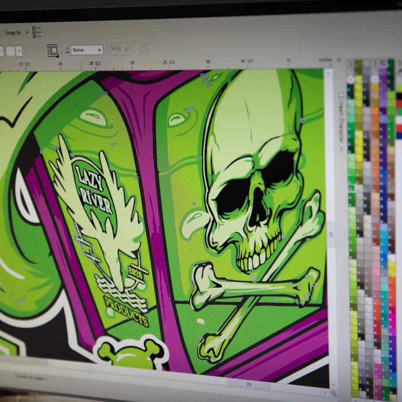The height and width of the screenshot is (402, 402).
Task: Click the Wrap Text icon in property bar
Action: click(x=52, y=50)
